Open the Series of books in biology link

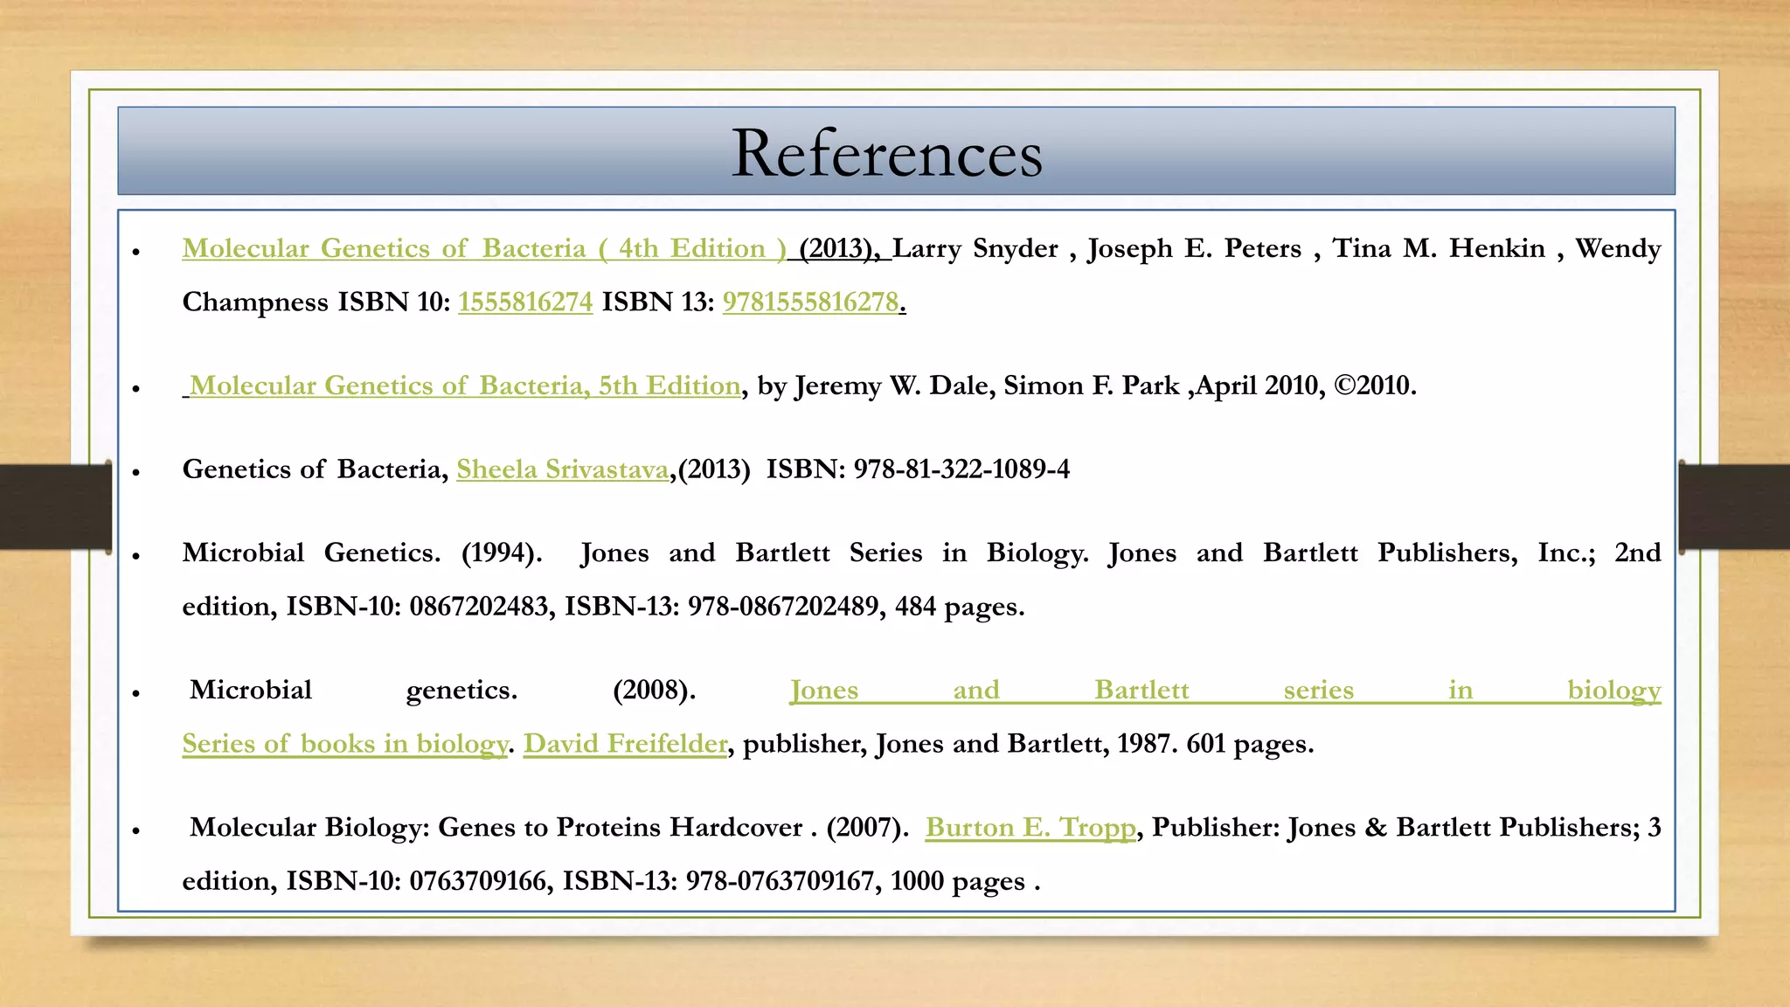(344, 744)
